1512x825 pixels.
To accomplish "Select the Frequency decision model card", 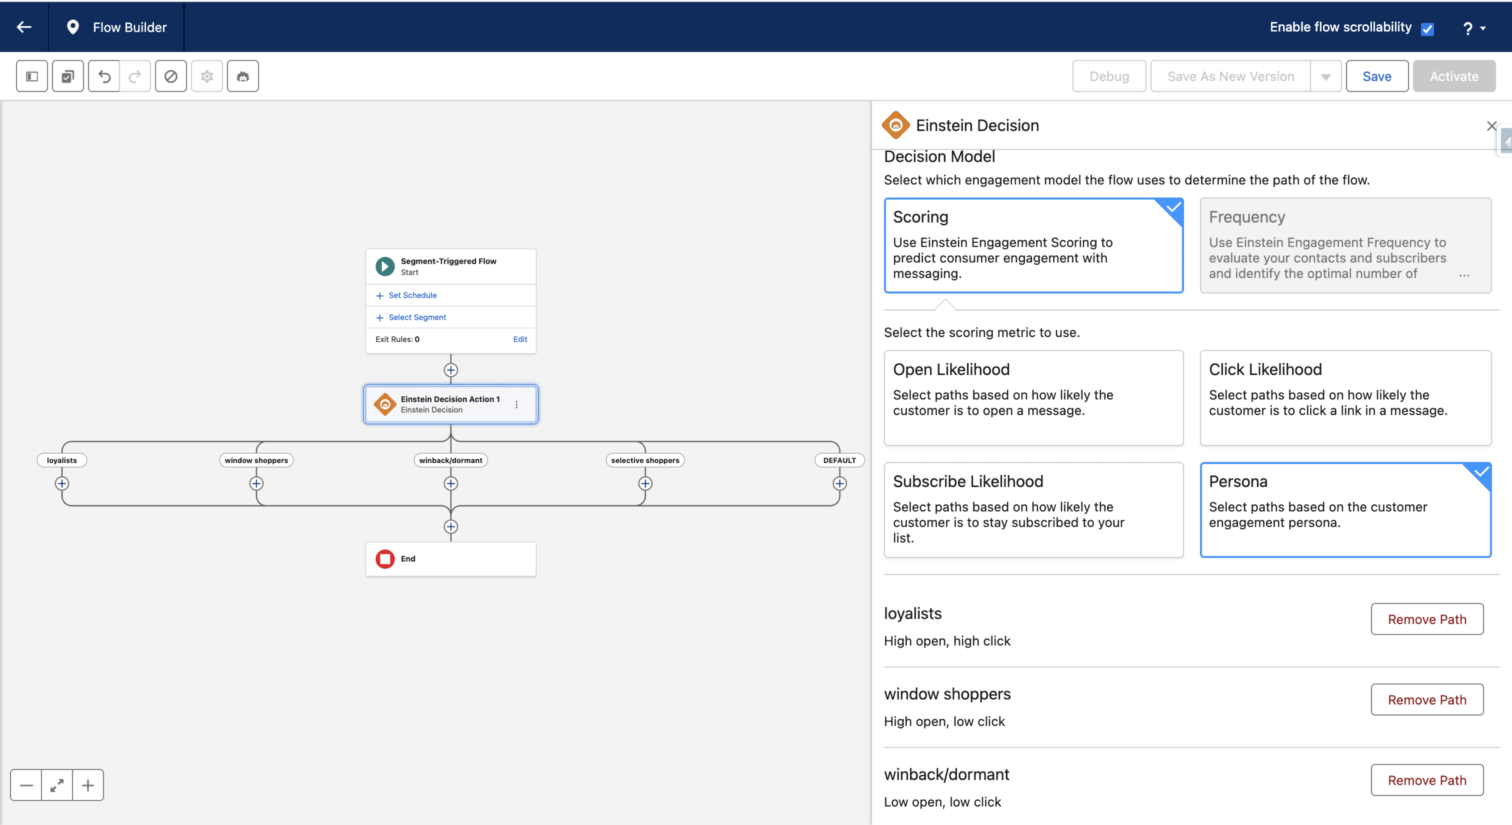I will 1345,245.
